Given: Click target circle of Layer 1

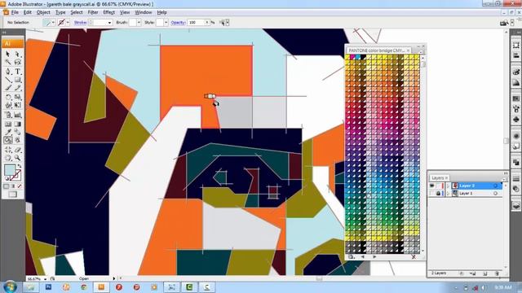Looking at the screenshot, I should point(495,194).
